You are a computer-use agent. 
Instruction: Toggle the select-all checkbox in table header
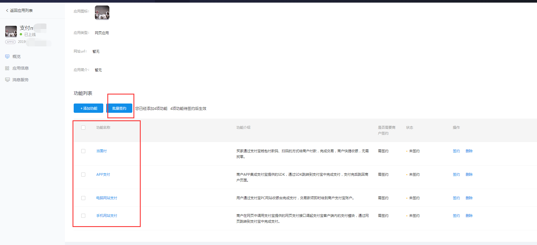point(83,128)
